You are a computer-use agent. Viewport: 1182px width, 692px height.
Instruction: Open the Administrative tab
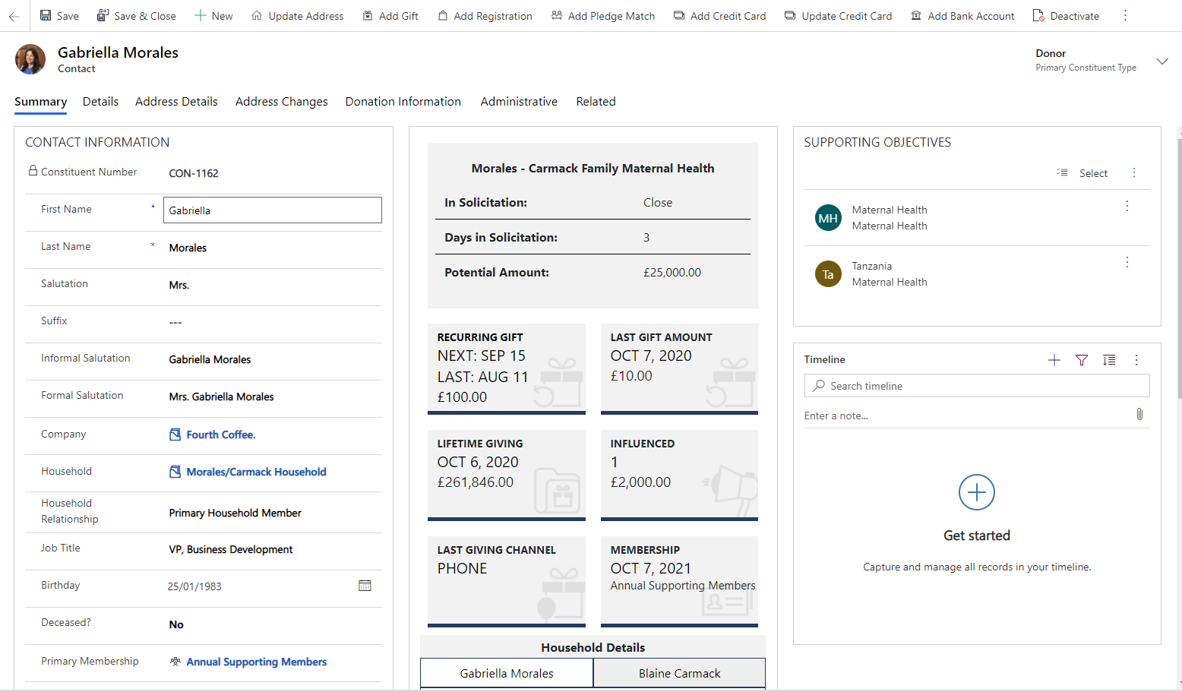519,101
